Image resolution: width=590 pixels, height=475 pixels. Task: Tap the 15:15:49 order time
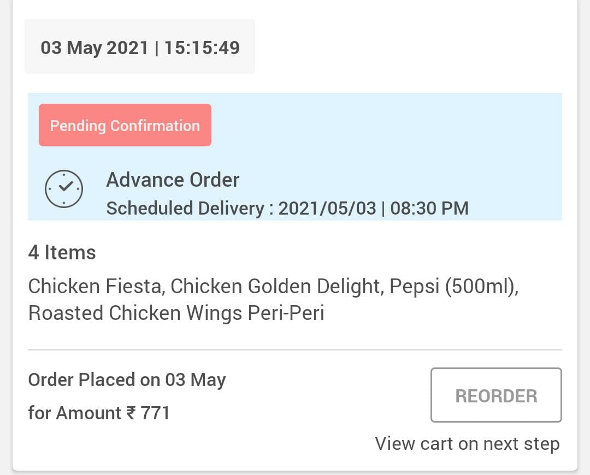(202, 48)
